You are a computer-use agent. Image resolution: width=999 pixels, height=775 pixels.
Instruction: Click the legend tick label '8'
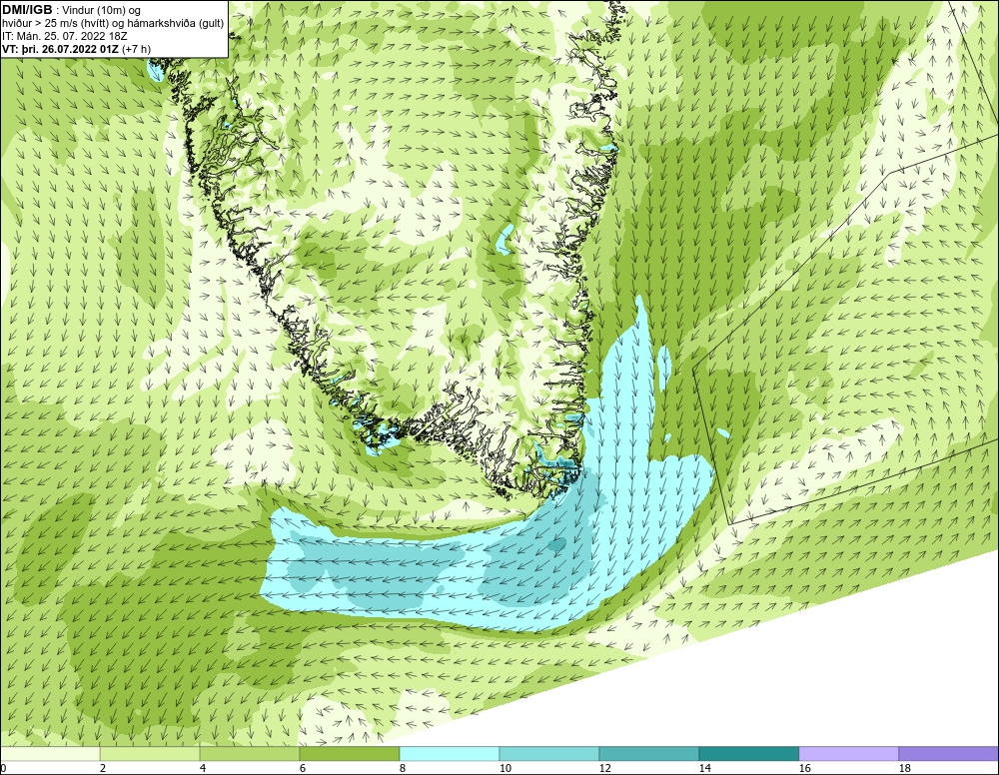click(x=402, y=769)
